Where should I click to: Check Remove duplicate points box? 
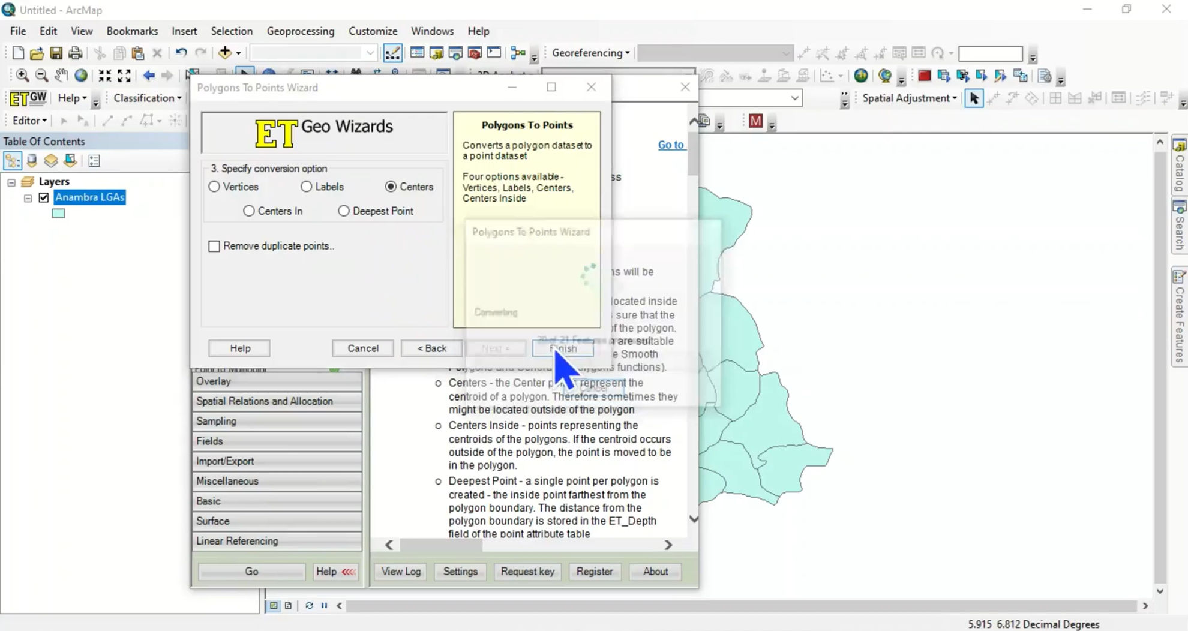pos(214,246)
